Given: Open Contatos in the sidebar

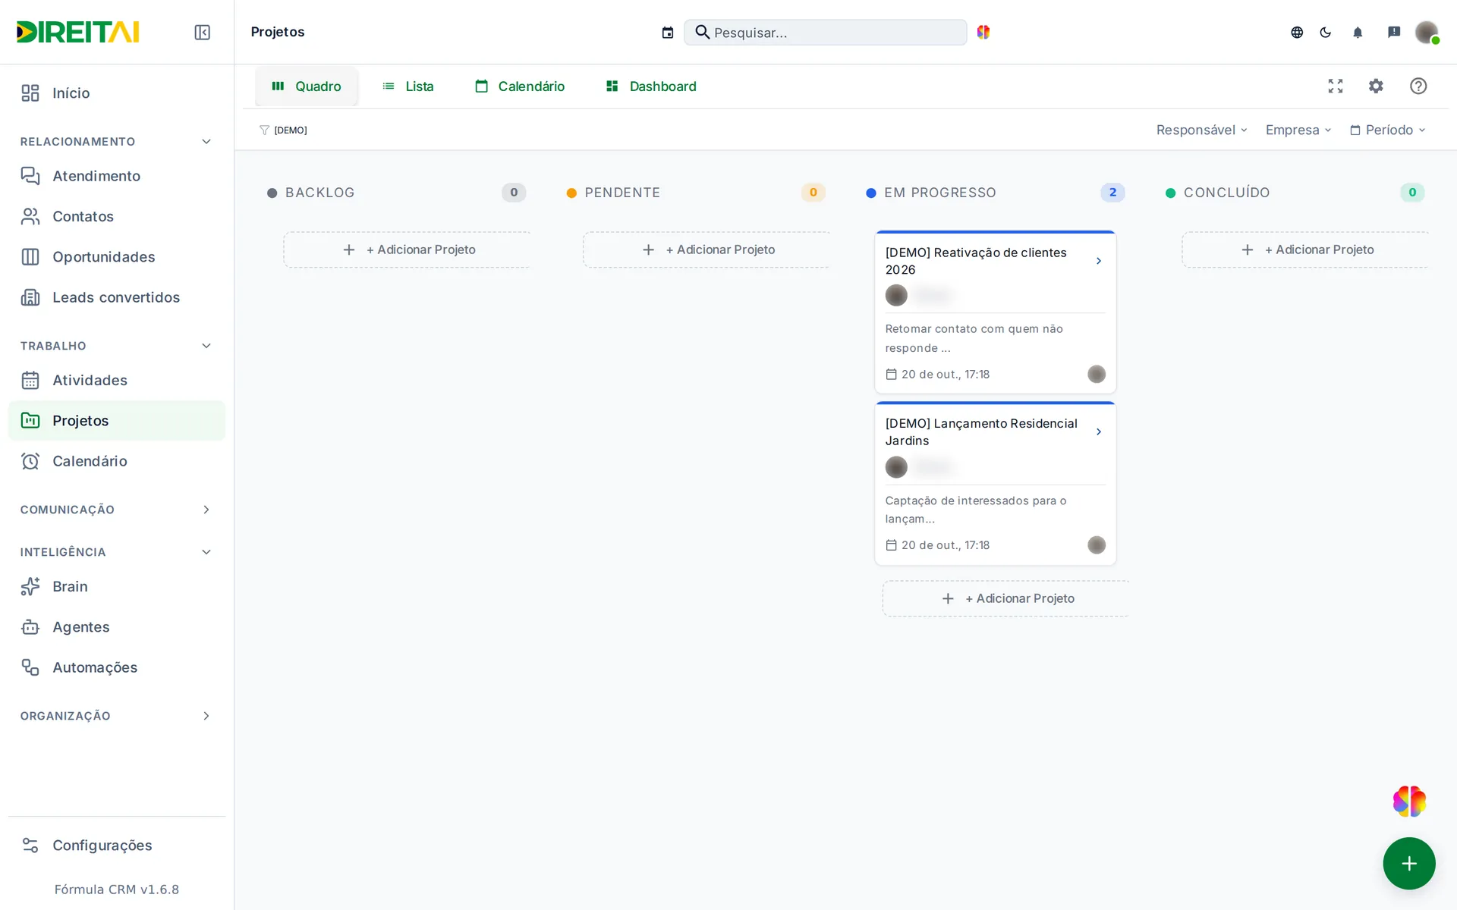Looking at the screenshot, I should (117, 216).
